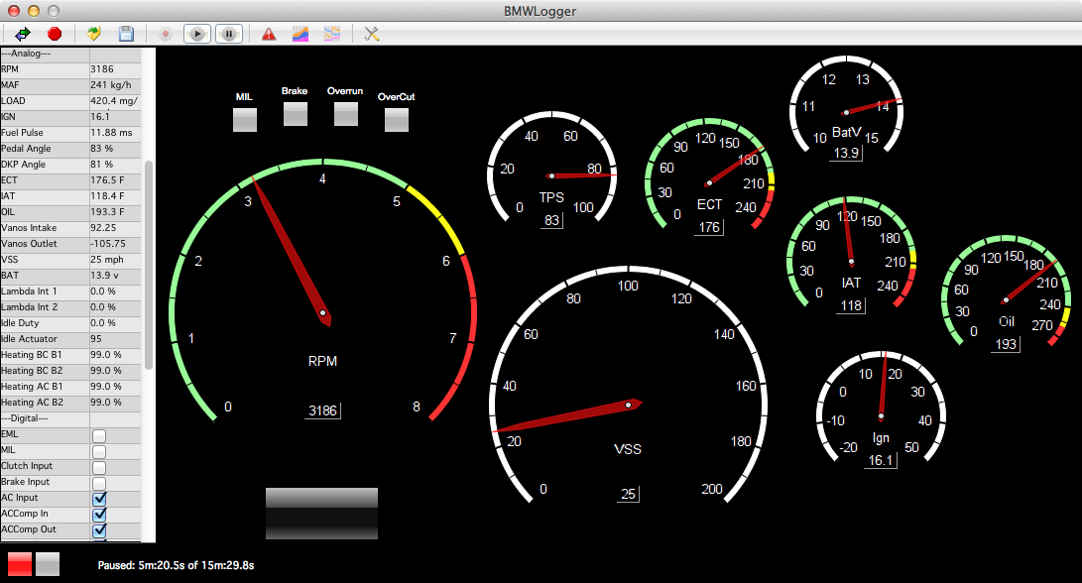1082x583 pixels.
Task: Click the Overrun indicator light
Action: (346, 114)
